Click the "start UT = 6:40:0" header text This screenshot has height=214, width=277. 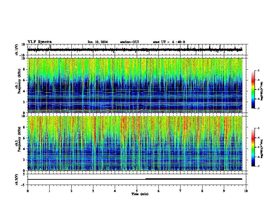click(169, 42)
